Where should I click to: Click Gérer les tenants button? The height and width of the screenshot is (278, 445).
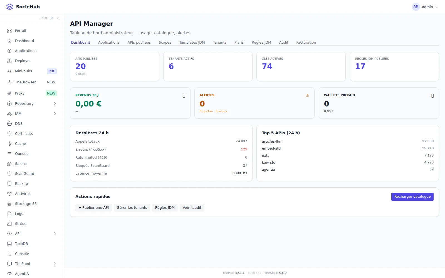132,208
